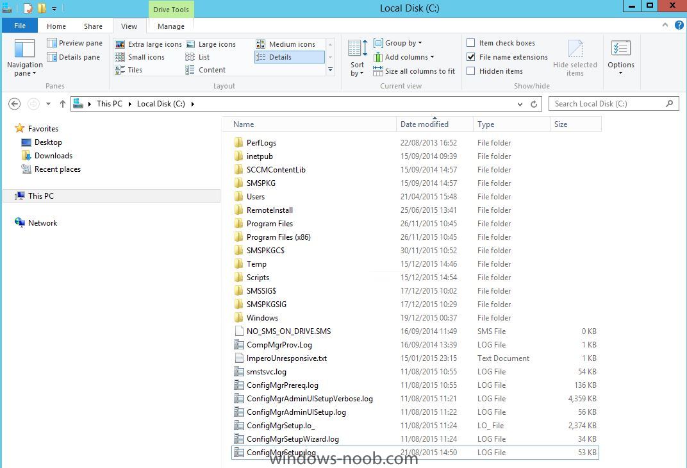Select the ConfigMgrPrereq.log file icon

[x=239, y=385]
